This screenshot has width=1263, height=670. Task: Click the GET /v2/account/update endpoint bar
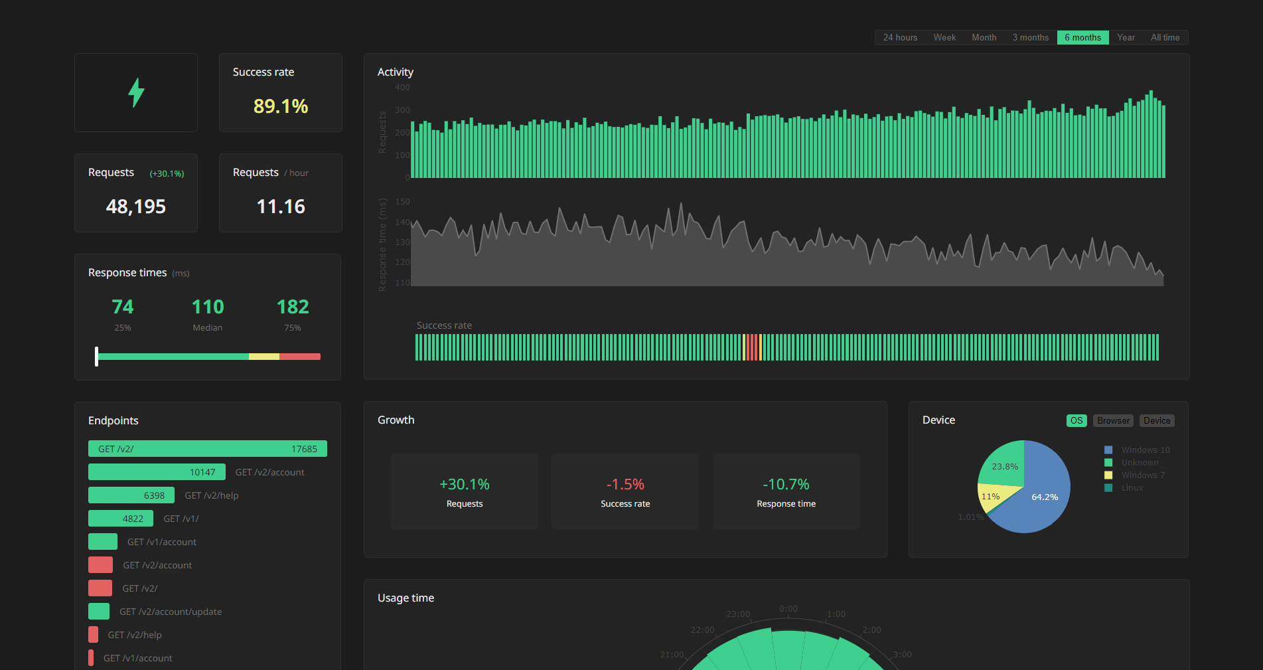(x=99, y=612)
